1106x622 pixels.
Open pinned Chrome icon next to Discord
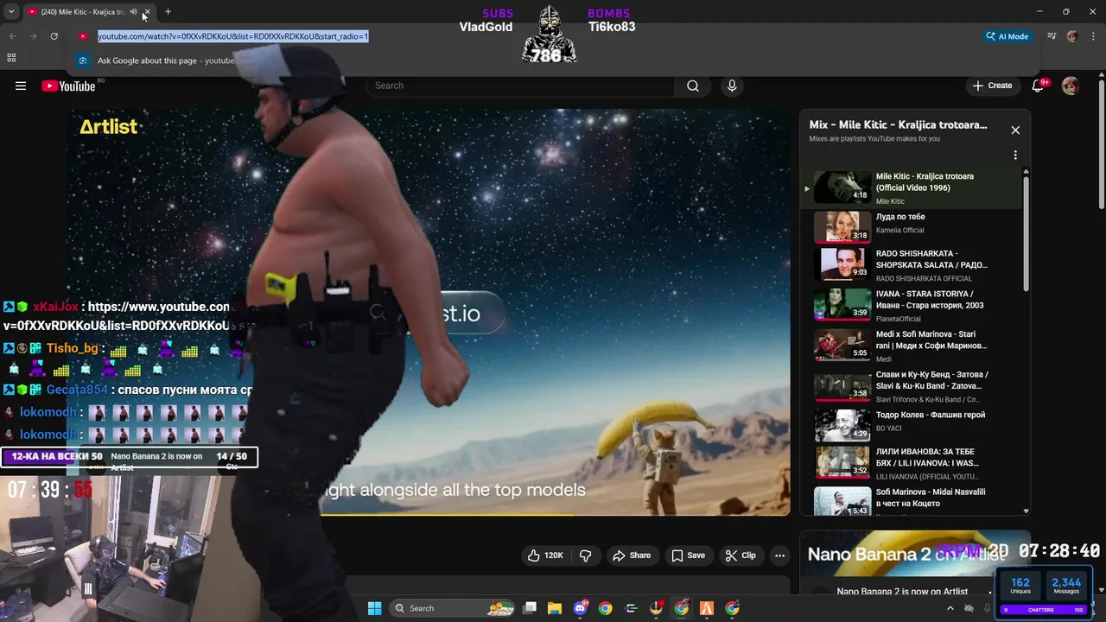(605, 608)
